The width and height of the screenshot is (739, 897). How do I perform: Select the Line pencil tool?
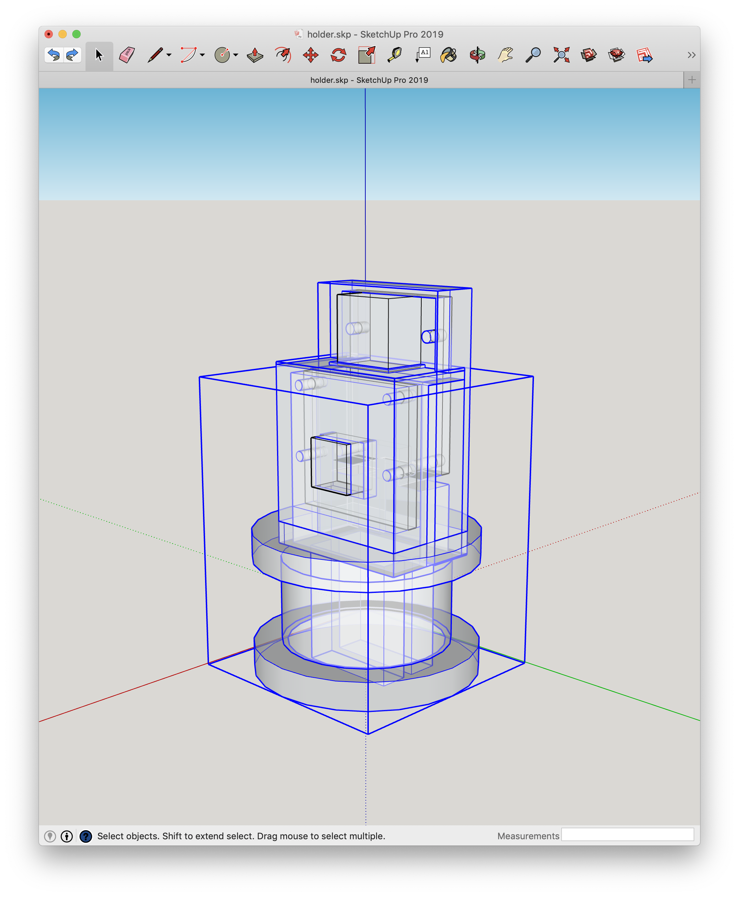[155, 55]
